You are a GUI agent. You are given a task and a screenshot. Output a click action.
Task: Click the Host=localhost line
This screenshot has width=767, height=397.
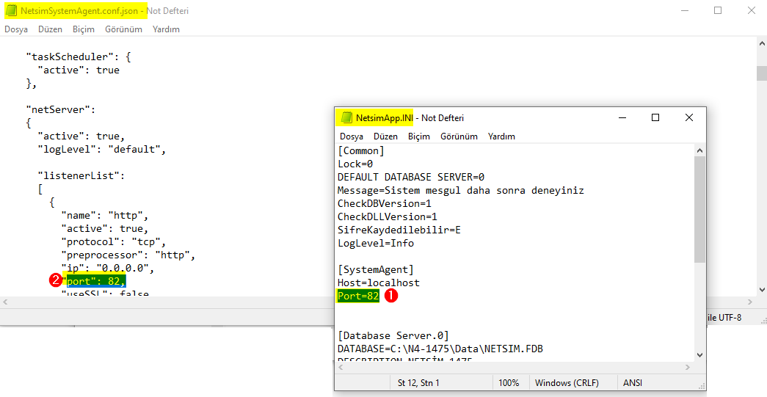click(x=379, y=283)
